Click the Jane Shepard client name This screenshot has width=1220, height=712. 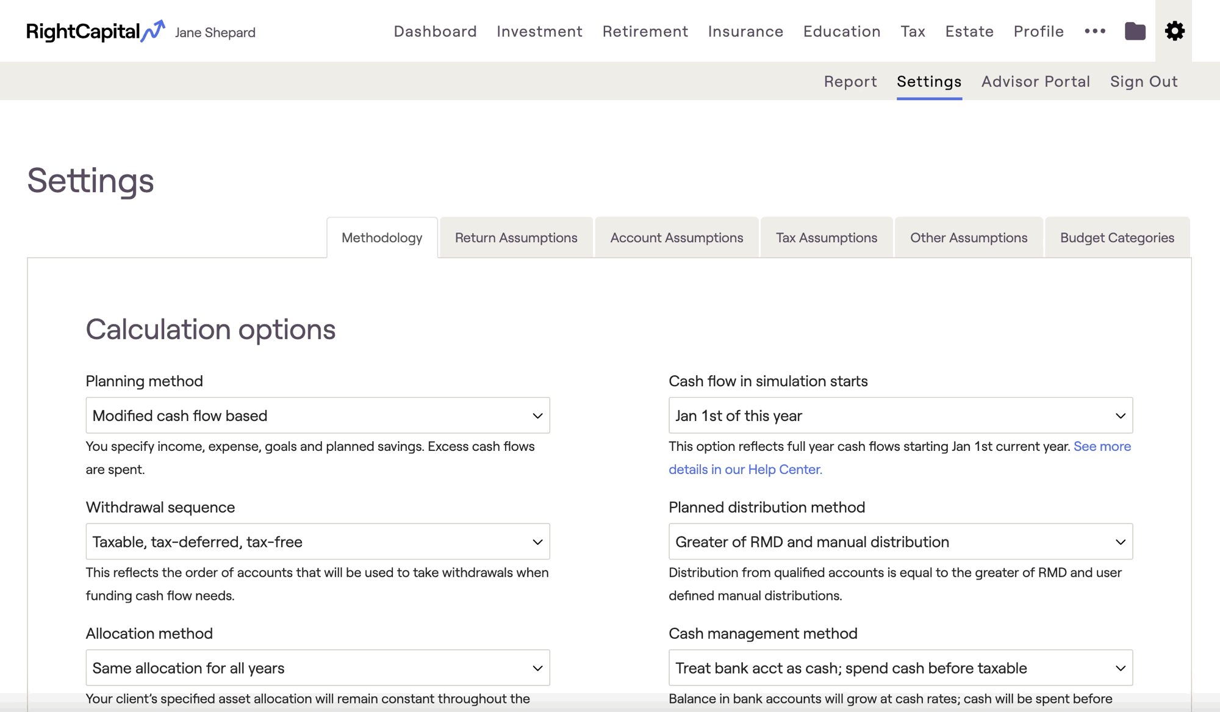coord(215,32)
